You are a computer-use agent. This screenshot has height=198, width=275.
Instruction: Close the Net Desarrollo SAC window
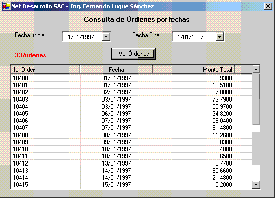click(x=268, y=6)
